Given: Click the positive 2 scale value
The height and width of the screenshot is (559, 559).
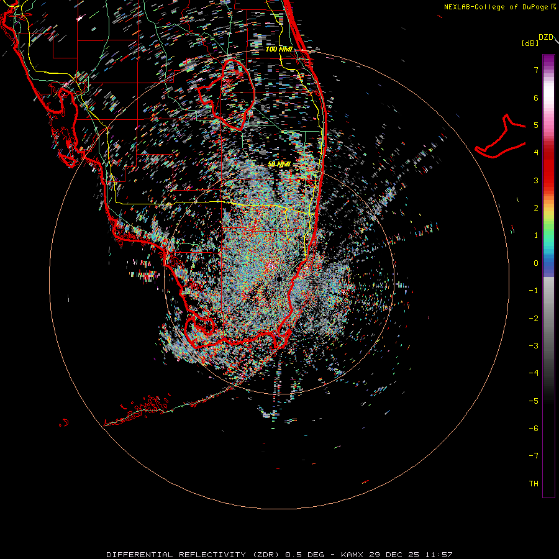Looking at the screenshot, I should click(x=536, y=208).
